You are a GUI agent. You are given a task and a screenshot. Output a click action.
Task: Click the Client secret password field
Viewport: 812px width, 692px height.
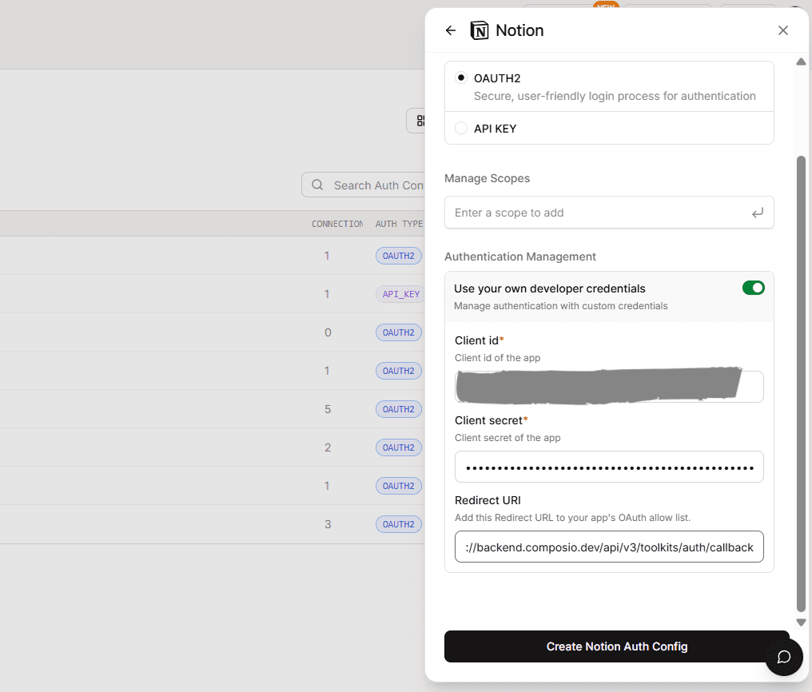[609, 467]
